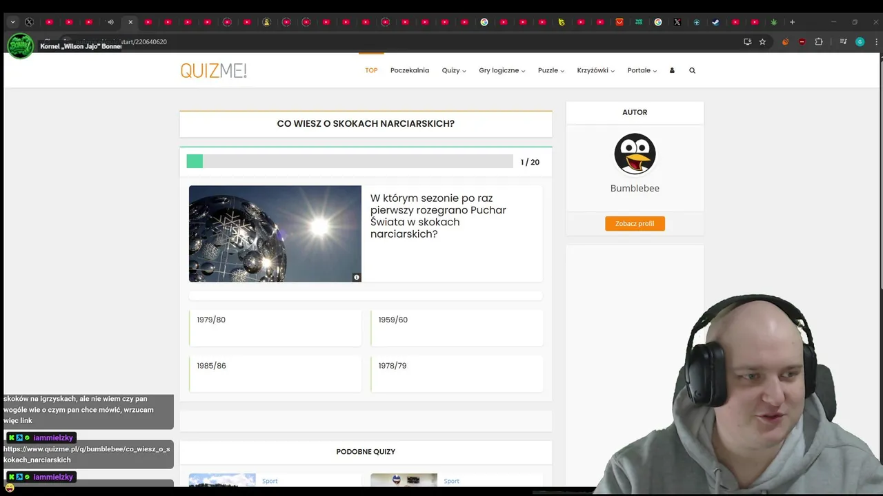Viewport: 883px width, 496px height.
Task: Open a new browser tab
Action: (x=792, y=22)
